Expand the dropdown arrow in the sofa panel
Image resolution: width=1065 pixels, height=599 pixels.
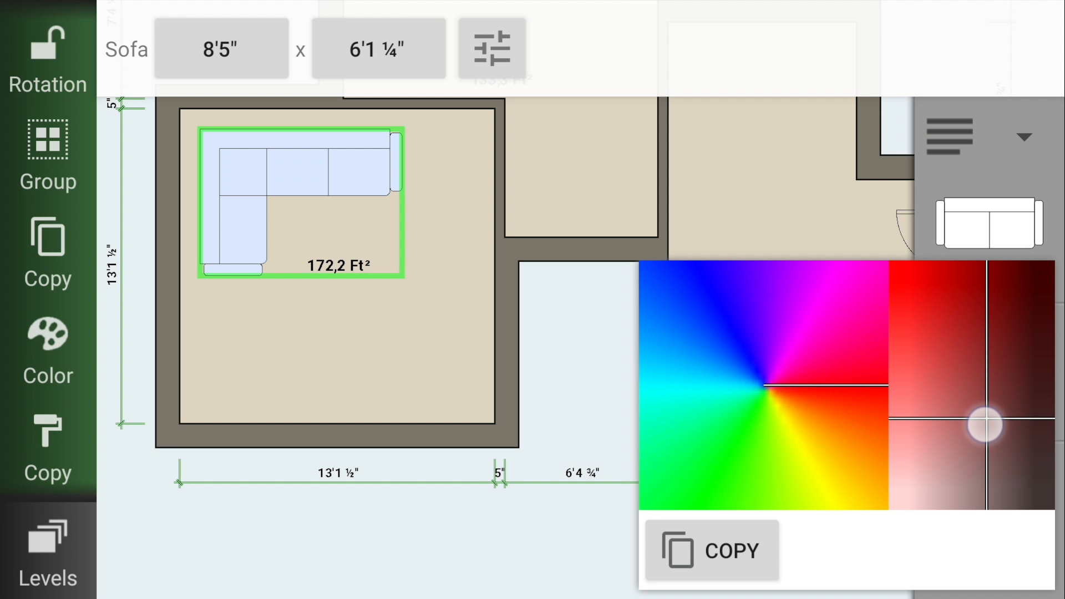pos(1024,136)
